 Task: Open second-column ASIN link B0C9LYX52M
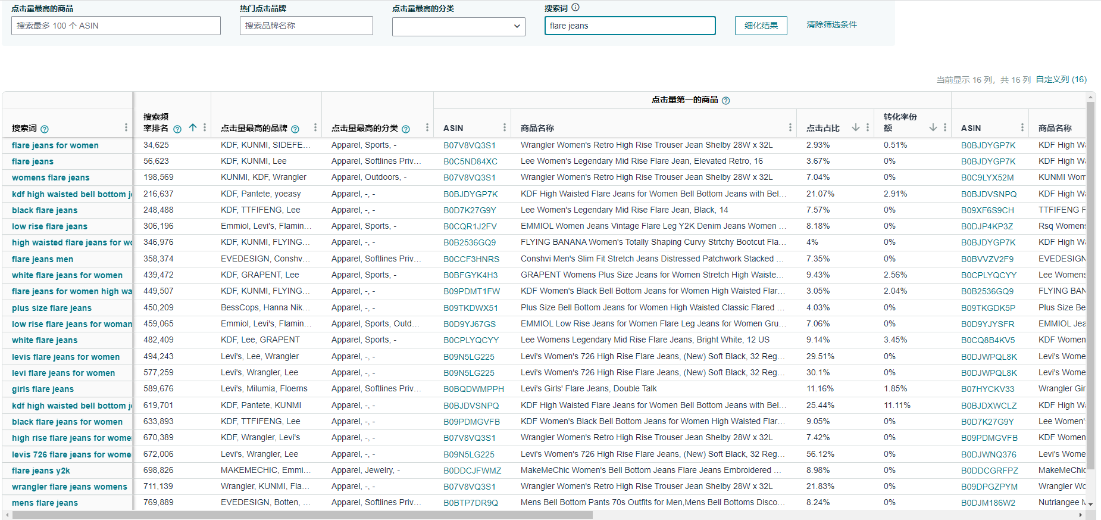pos(987,178)
